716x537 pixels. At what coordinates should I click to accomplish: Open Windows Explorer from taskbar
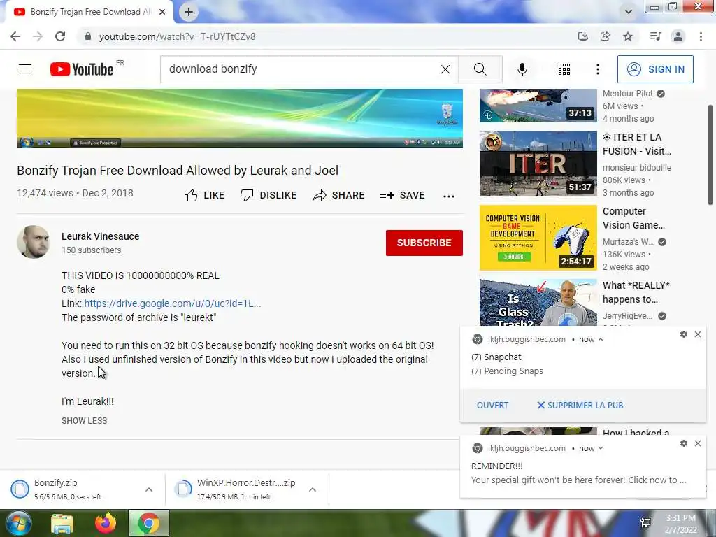click(62, 523)
